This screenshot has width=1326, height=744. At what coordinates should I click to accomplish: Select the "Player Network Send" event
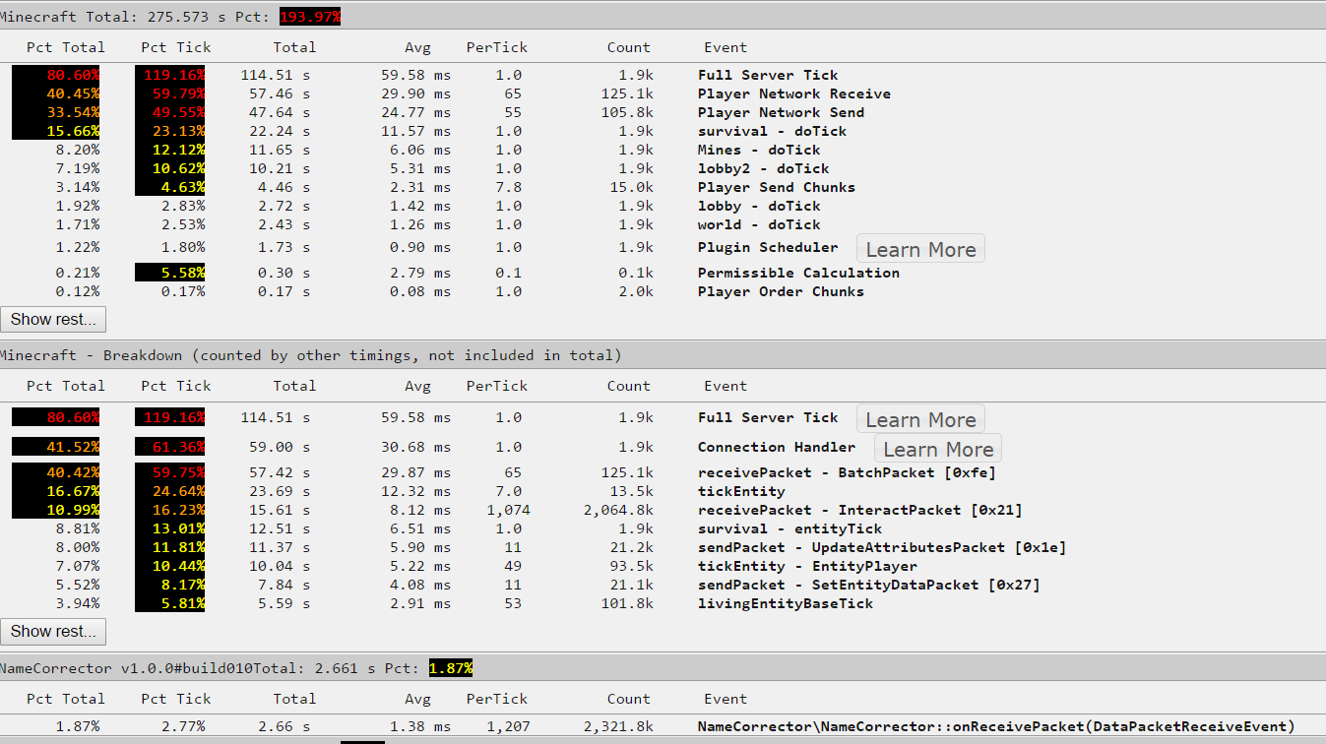(781, 112)
